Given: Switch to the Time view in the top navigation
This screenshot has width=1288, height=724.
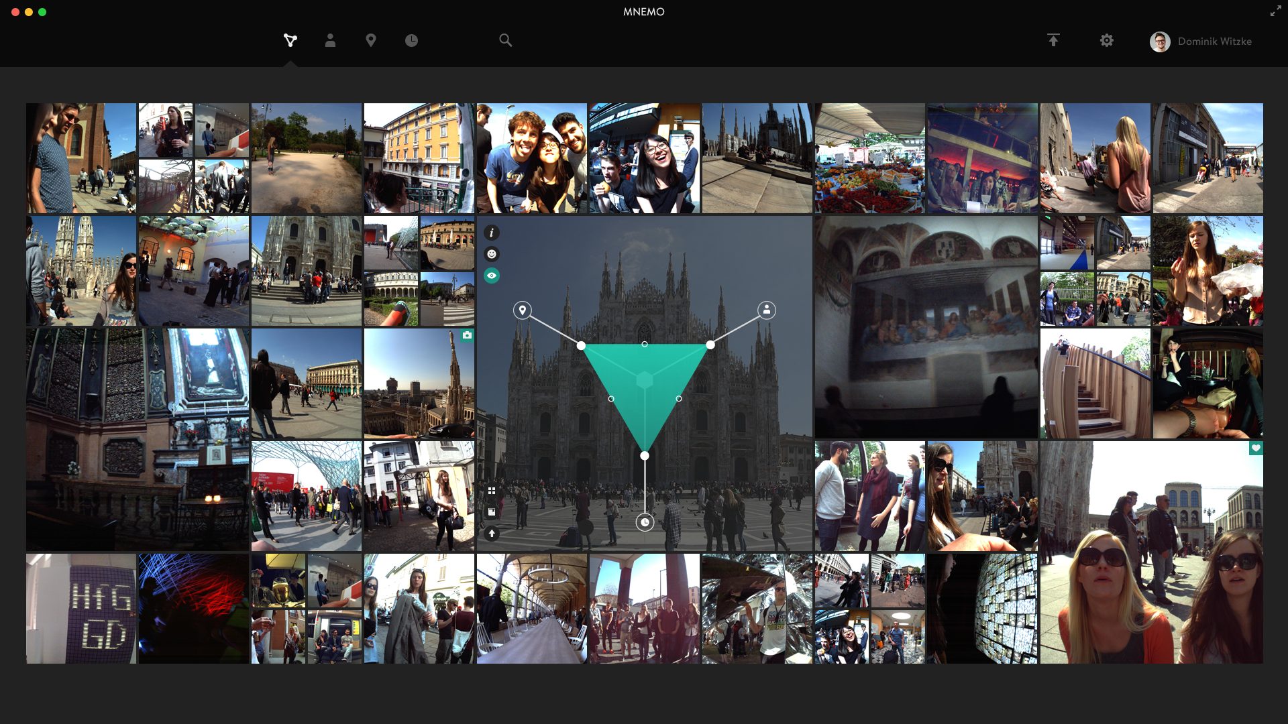Looking at the screenshot, I should click(411, 41).
